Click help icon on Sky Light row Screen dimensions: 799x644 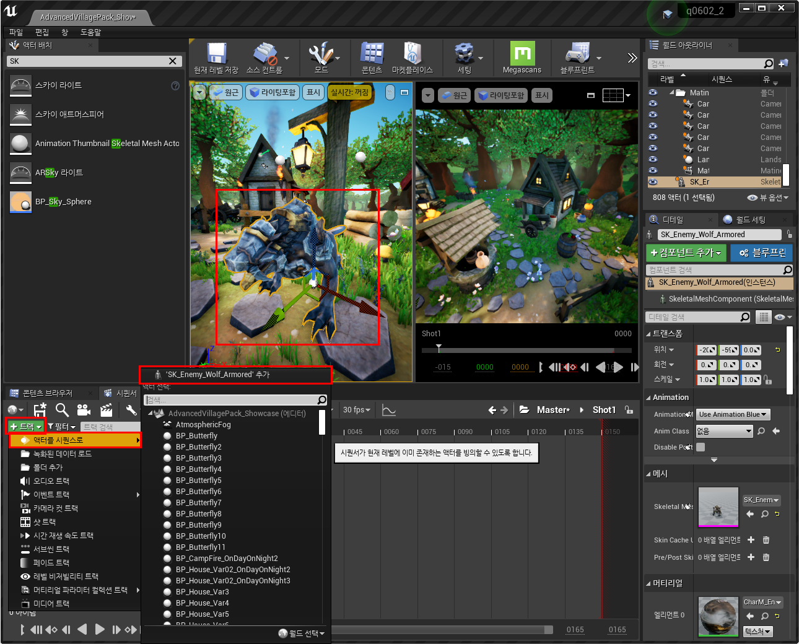pos(175,85)
